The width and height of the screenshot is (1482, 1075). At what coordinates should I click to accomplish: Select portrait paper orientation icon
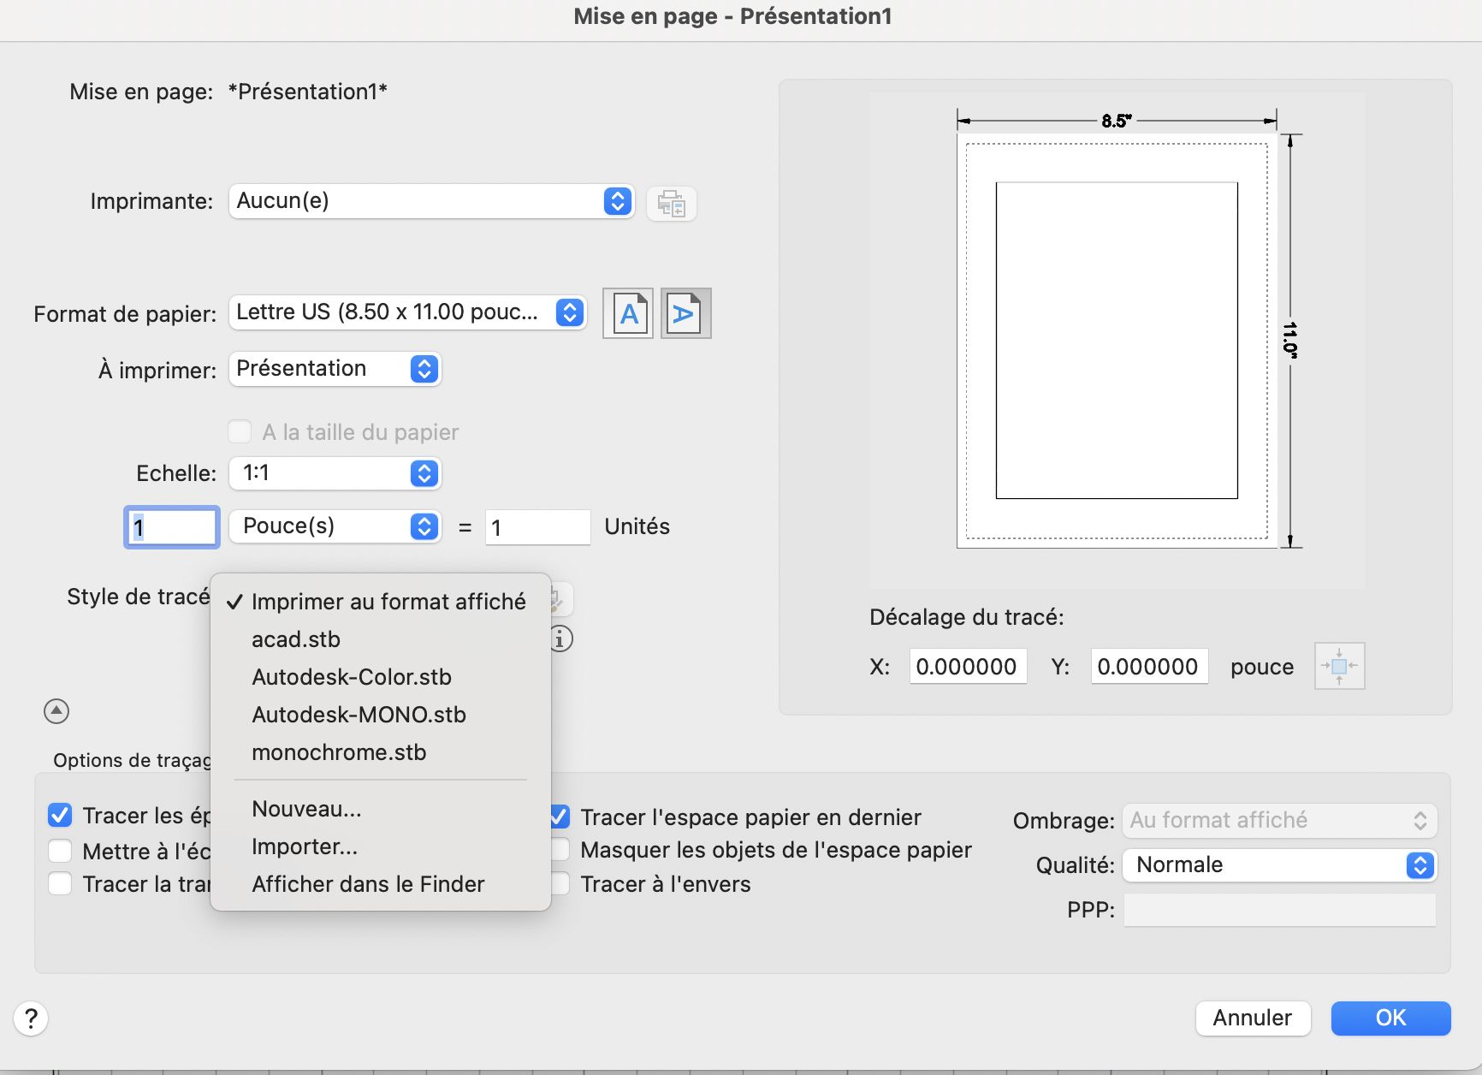click(x=628, y=313)
